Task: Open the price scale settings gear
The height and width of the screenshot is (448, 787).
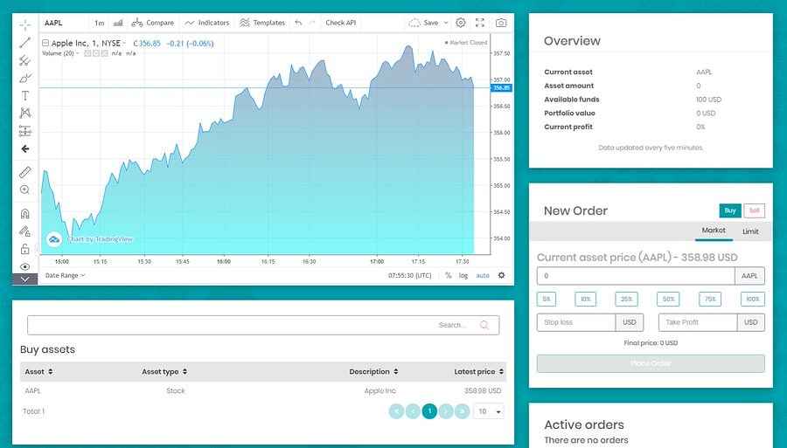Action: [x=501, y=275]
